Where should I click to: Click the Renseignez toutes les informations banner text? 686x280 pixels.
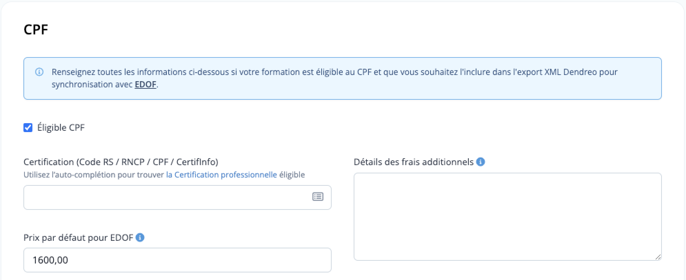[334, 72]
